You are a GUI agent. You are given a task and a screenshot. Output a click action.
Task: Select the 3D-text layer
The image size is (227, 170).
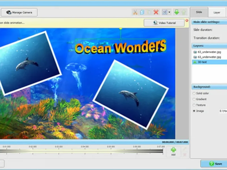point(209,62)
